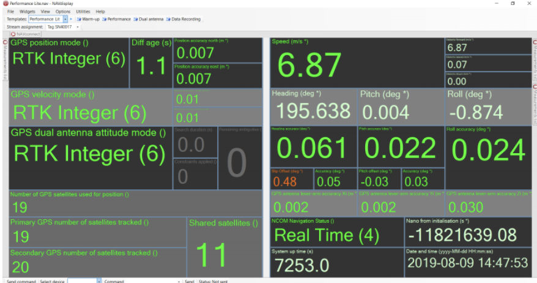Click the NAVdisplay application icon in title bar
The image size is (537, 283).
5,3
